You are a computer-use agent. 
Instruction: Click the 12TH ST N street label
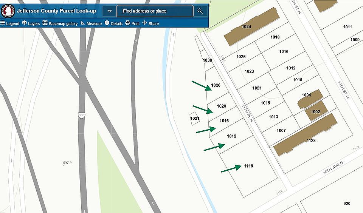pyautogui.click(x=343, y=90)
